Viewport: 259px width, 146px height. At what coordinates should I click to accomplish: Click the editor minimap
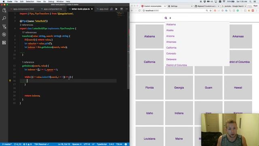click(x=121, y=14)
